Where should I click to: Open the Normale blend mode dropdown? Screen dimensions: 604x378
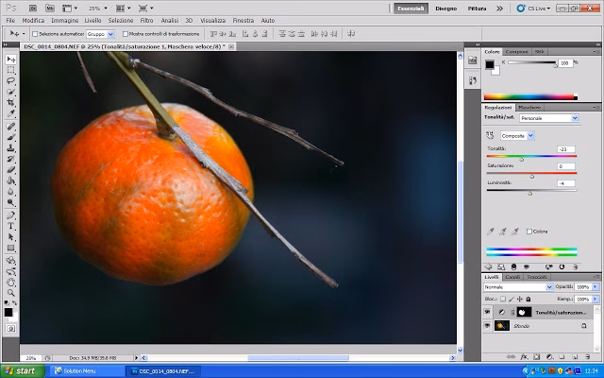pyautogui.click(x=549, y=287)
